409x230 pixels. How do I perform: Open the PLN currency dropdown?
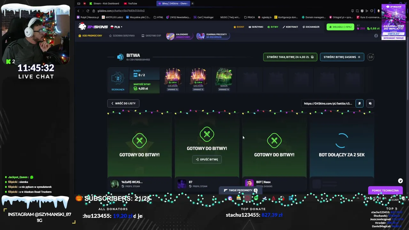click(x=117, y=27)
